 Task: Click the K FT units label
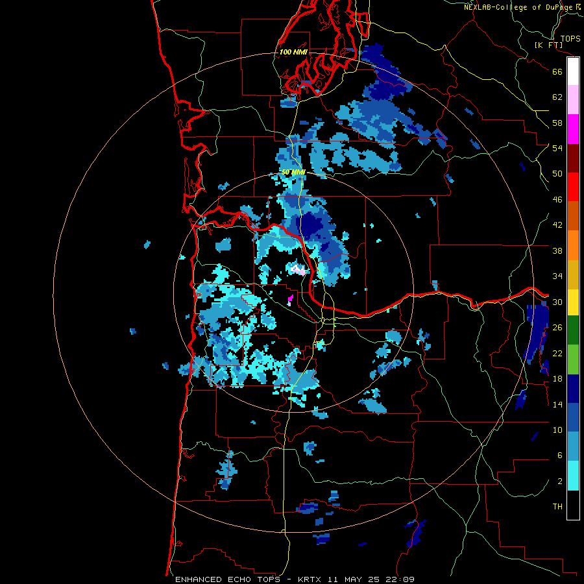tap(548, 45)
